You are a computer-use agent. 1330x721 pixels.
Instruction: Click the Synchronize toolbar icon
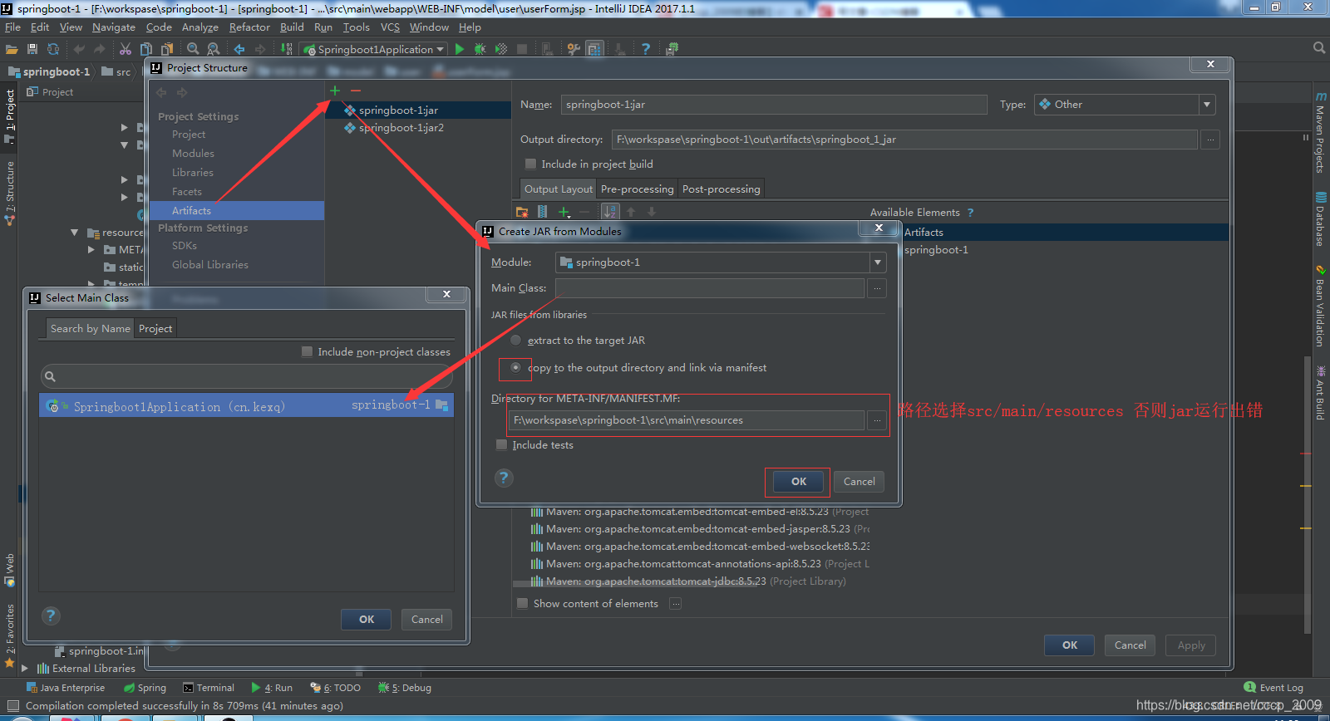[x=53, y=49]
